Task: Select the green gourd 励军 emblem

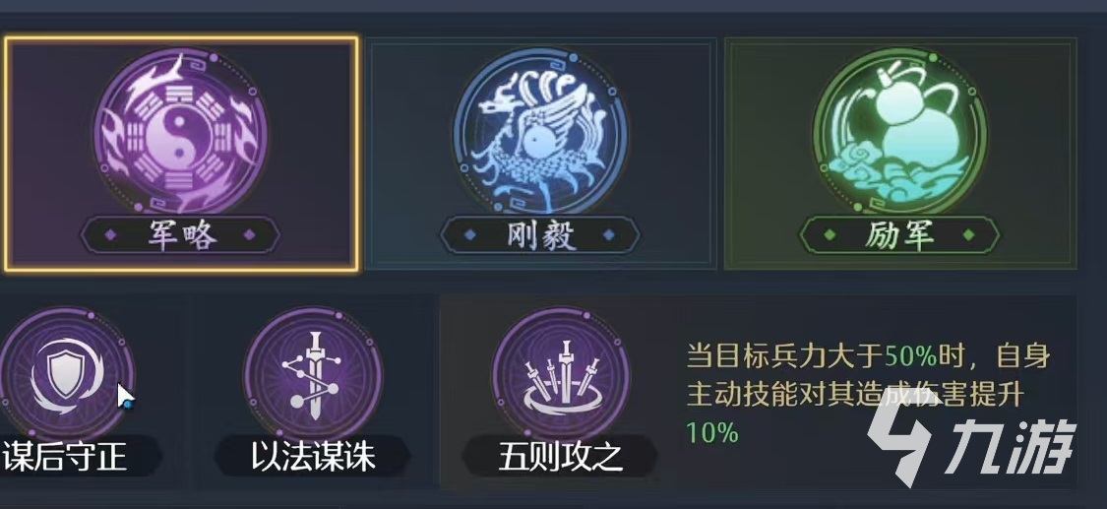Action: click(899, 131)
